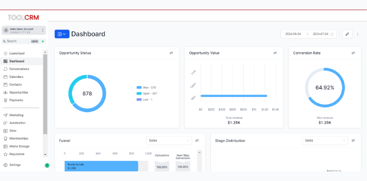Viewport: 367px width, 181px height.
Task: Click the date range picker field
Action: (x=309, y=34)
